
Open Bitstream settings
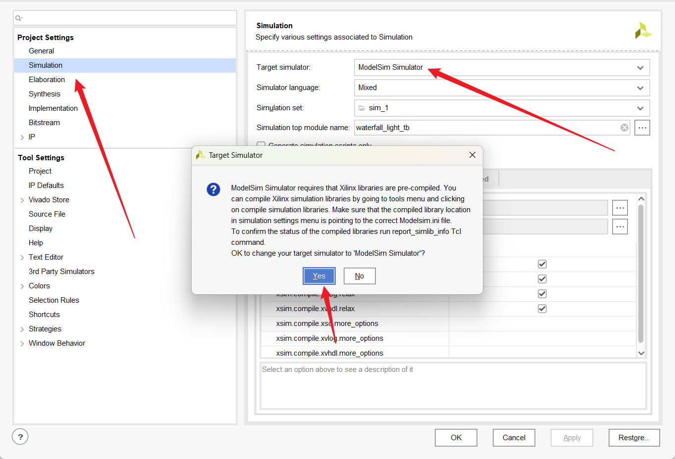[44, 123]
